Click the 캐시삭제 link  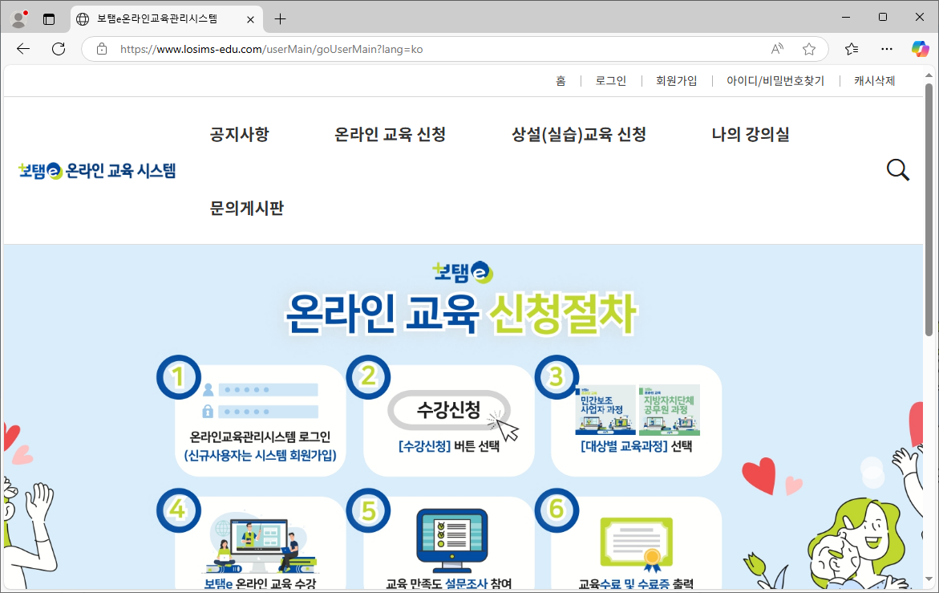pyautogui.click(x=874, y=80)
